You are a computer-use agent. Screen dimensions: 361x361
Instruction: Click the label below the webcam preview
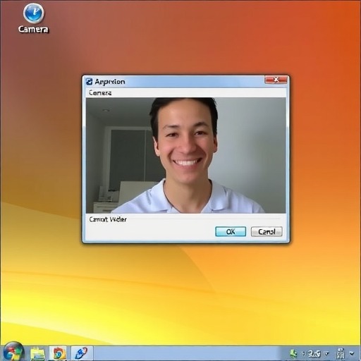tap(108, 219)
